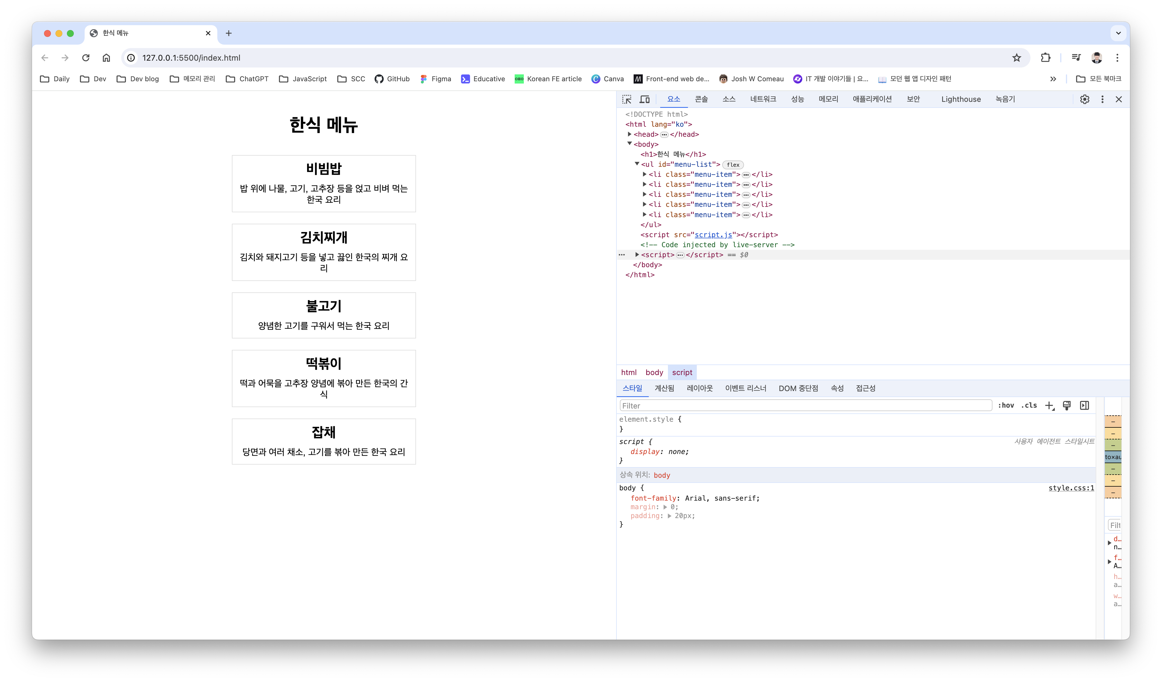This screenshot has height=682, width=1162.
Task: Select body in the breadcrumb
Action: 654,373
